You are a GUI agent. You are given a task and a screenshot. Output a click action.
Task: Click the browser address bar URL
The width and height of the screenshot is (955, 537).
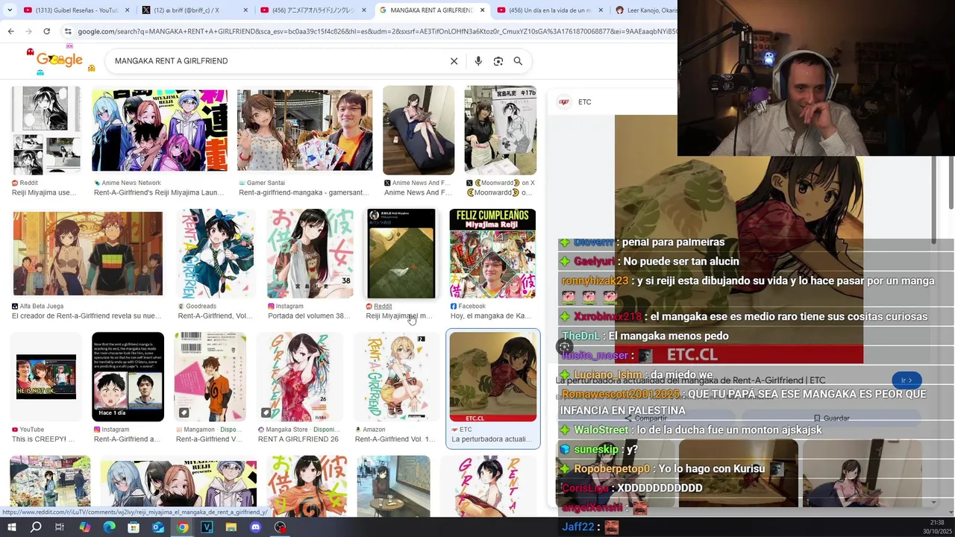(x=377, y=31)
